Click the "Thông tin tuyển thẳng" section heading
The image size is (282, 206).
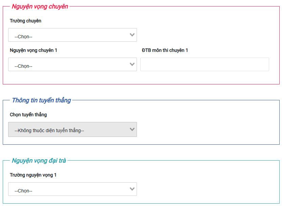coord(41,100)
